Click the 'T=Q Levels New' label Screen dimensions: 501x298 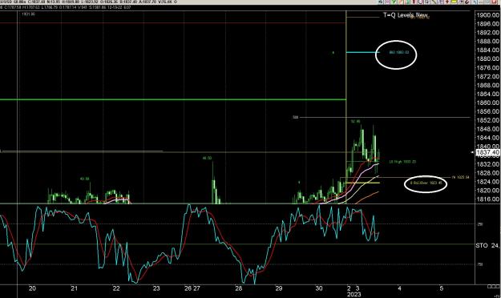(x=405, y=15)
